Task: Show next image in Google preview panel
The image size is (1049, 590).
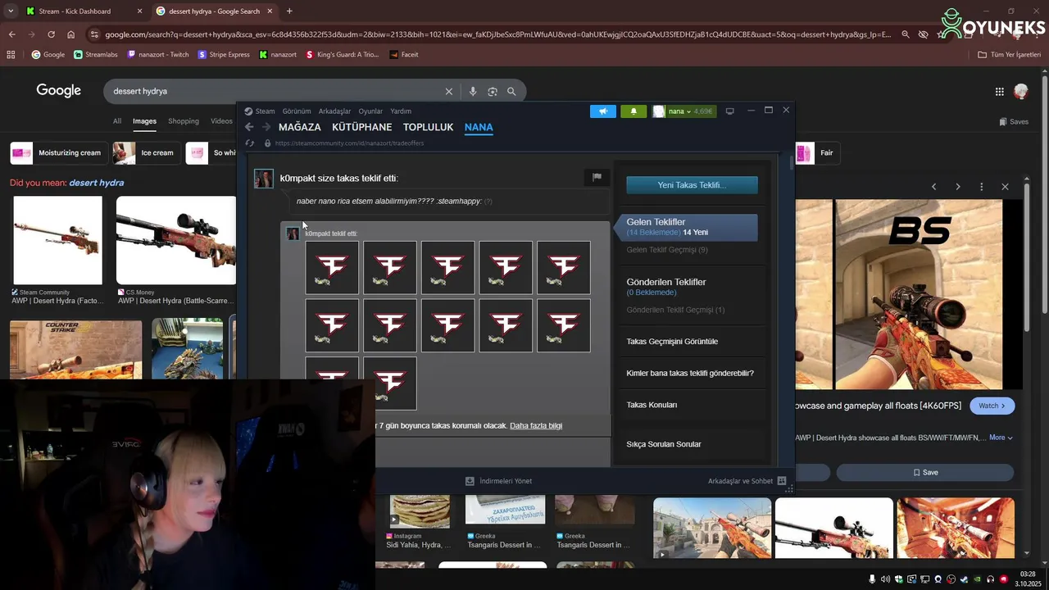Action: (957, 187)
